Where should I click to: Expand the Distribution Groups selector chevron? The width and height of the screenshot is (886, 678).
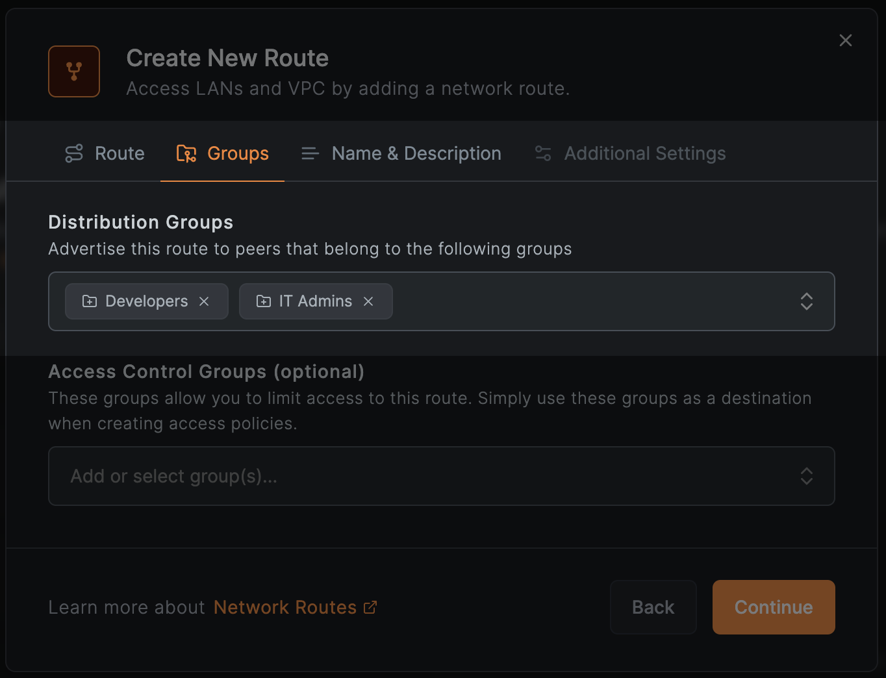pyautogui.click(x=806, y=301)
